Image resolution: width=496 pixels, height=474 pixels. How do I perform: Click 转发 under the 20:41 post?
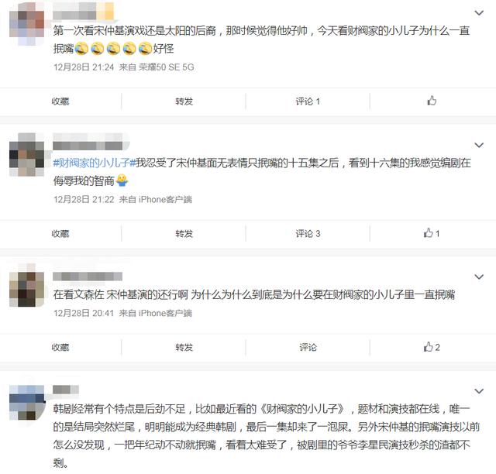pyautogui.click(x=184, y=347)
